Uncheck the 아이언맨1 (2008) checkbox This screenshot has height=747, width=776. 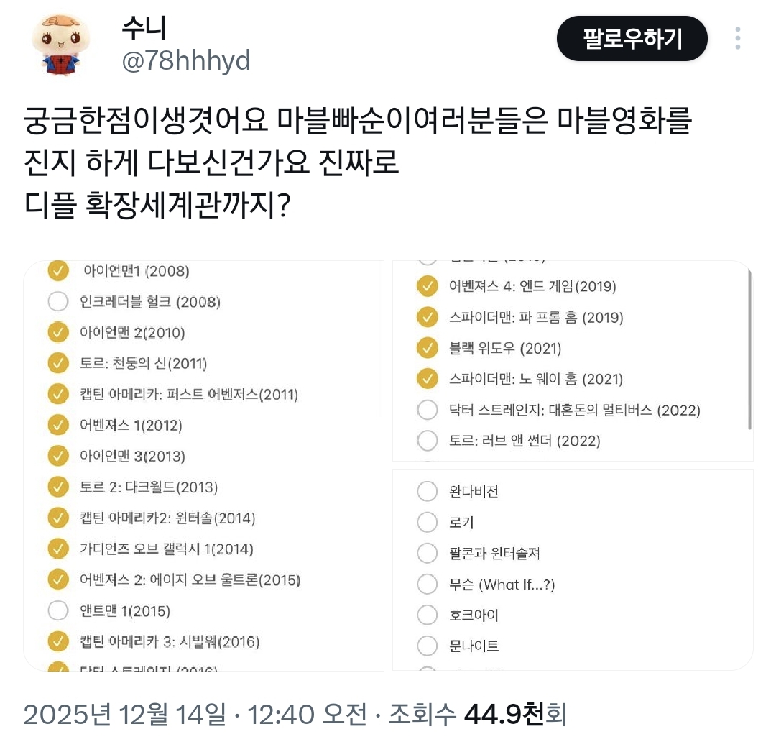pos(57,271)
